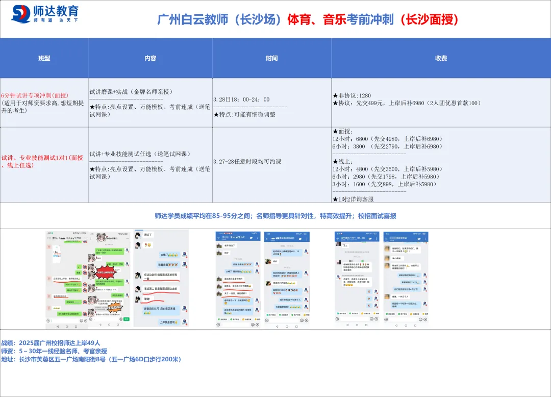
Task: Click the address 地址：长沙市芙蓉区五一广场南阳街8号
Action: (x=91, y=359)
